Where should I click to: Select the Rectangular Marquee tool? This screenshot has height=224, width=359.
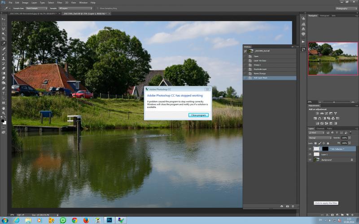[4, 24]
